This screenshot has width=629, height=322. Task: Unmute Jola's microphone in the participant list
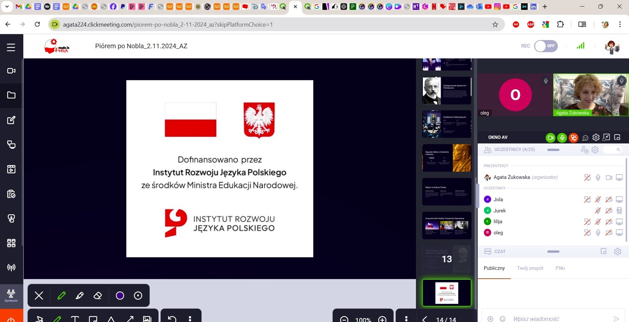tap(598, 199)
